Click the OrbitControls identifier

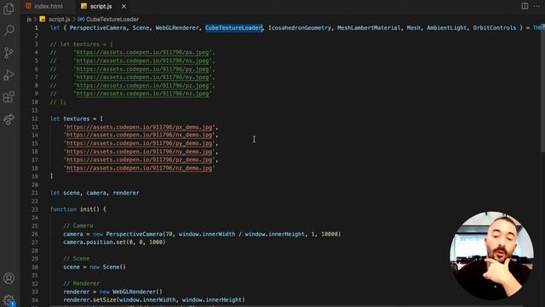click(494, 28)
